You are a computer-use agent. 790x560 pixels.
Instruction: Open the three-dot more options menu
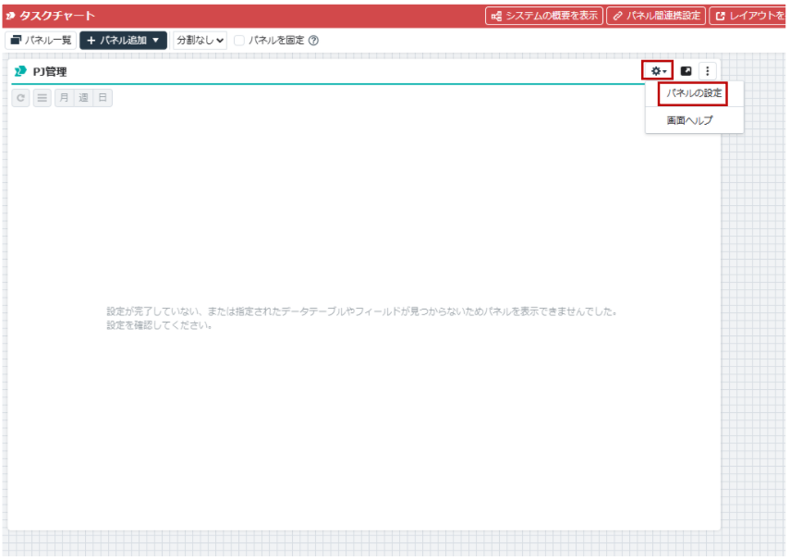[708, 70]
